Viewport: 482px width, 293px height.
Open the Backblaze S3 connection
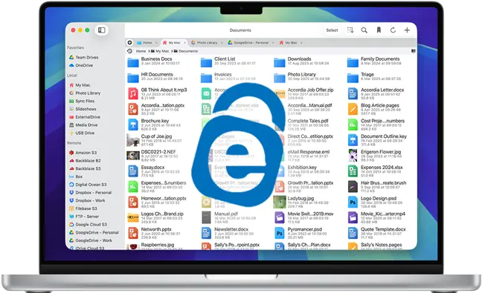[85, 168]
